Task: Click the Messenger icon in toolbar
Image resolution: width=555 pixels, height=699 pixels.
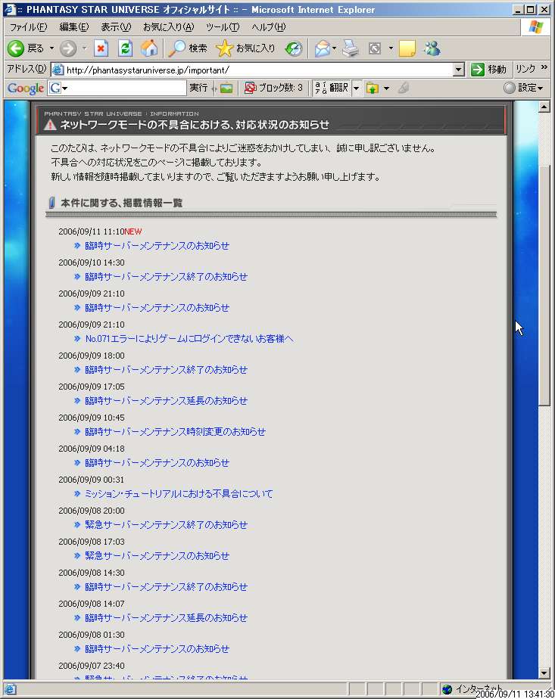Action: pyautogui.click(x=432, y=48)
